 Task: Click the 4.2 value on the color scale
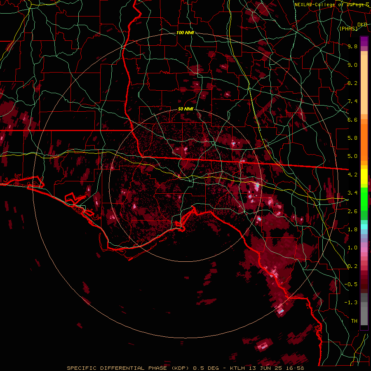click(352, 175)
